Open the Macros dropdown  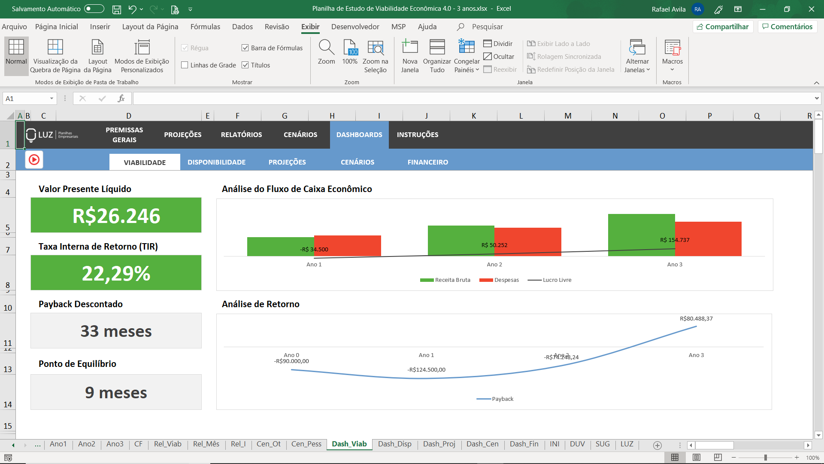coord(672,69)
